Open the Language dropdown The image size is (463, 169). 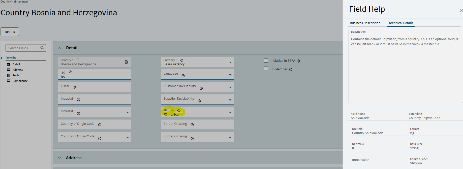coord(230,75)
